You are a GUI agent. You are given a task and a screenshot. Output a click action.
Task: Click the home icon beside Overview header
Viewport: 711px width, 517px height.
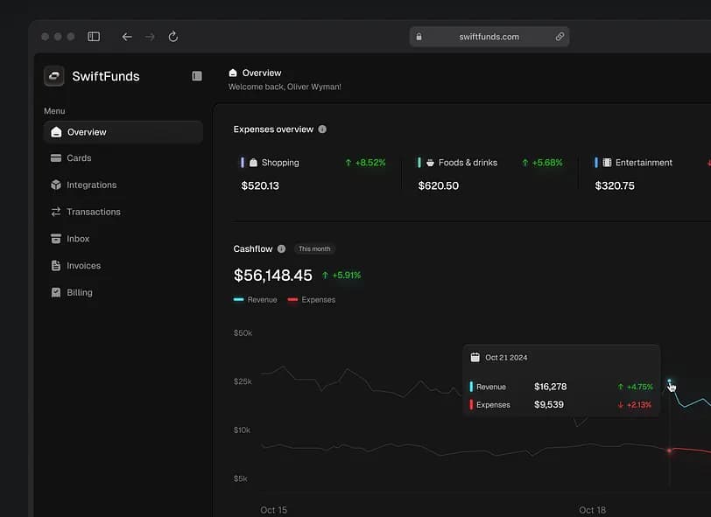(233, 73)
